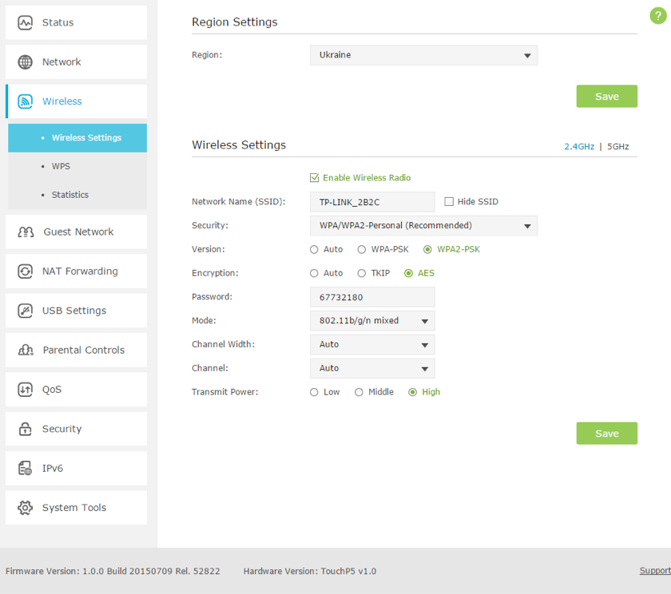Check the Hide SSID checkbox
This screenshot has width=671, height=594.
tap(449, 202)
